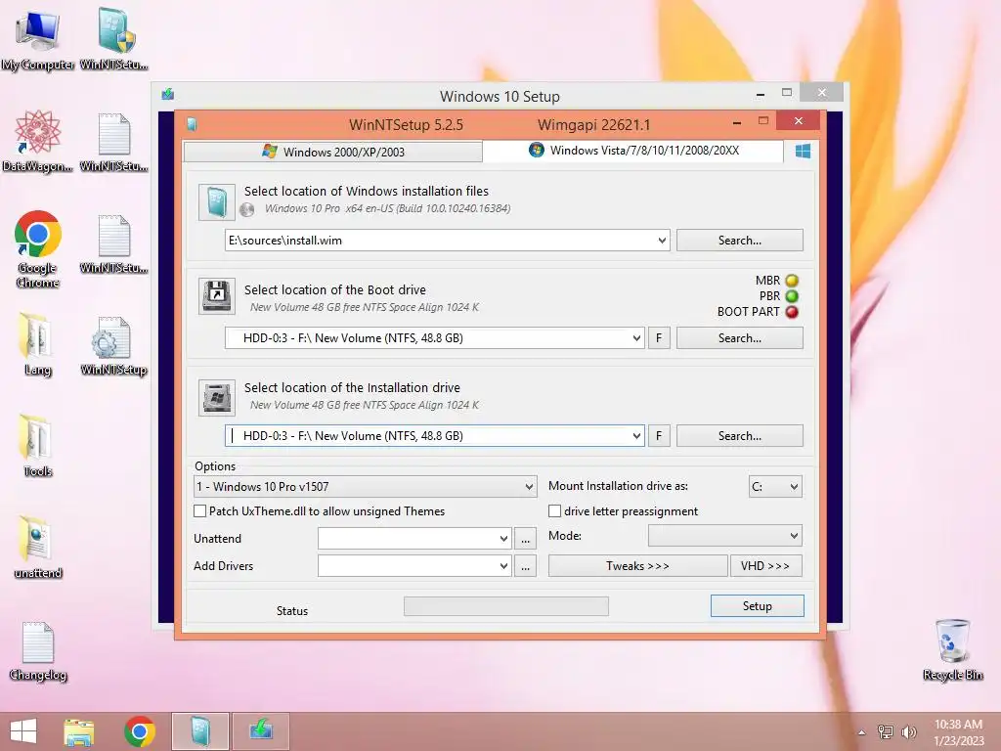Open the WinNTSetup gear config file

point(114,345)
